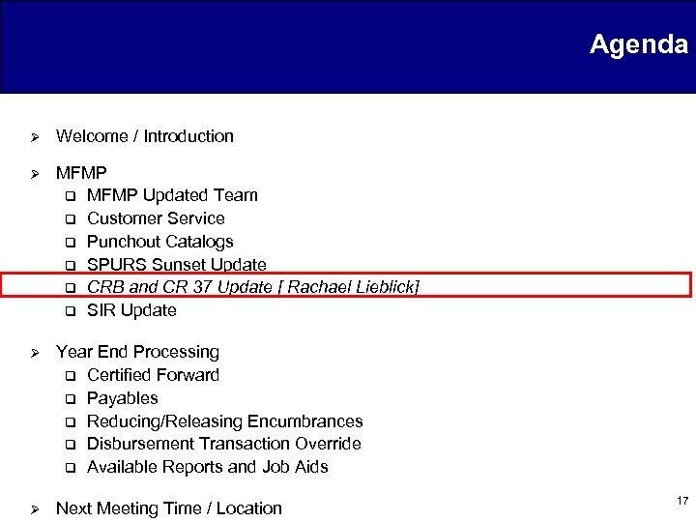Select the MFMP Updated Team item
Image resolution: width=696 pixels, height=522 pixels.
[172, 195]
